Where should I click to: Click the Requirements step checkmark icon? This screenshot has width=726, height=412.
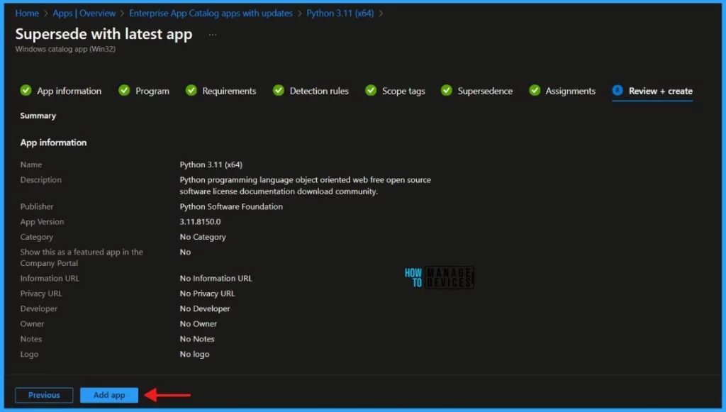[x=191, y=90]
